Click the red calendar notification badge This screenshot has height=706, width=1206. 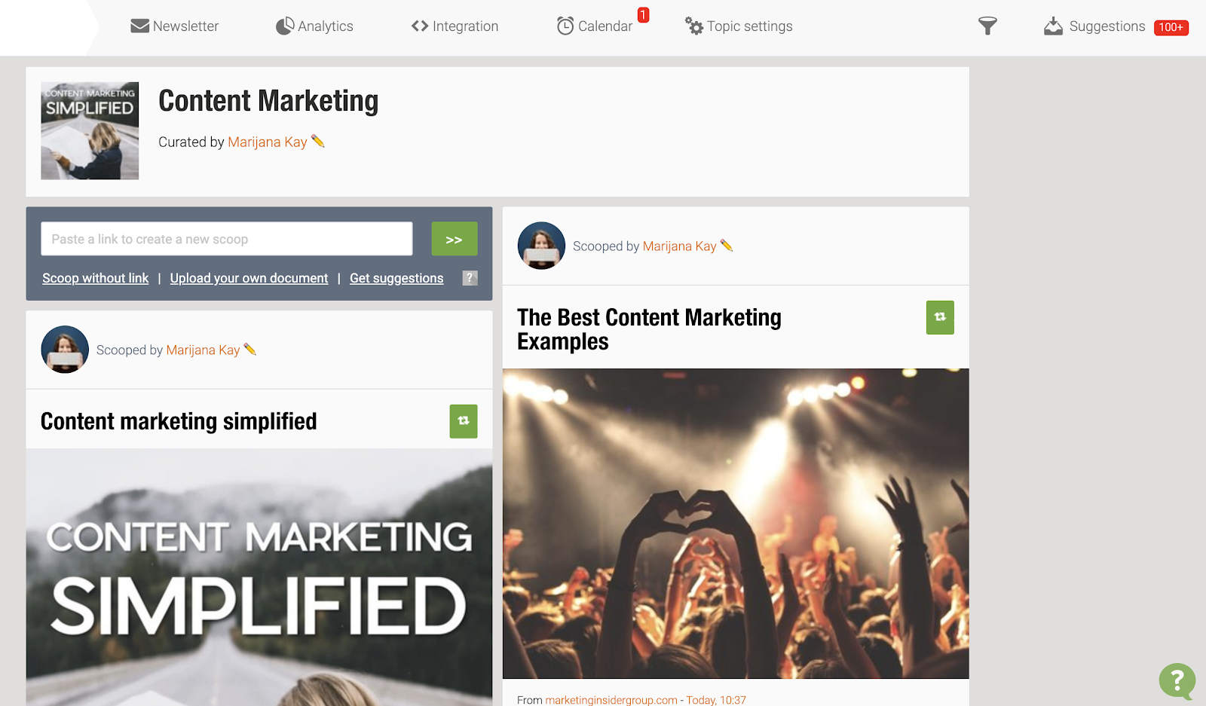(x=643, y=15)
